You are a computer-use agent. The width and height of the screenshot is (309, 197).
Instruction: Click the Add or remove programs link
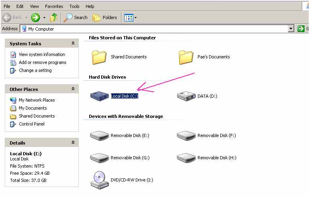pos(43,62)
